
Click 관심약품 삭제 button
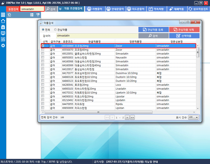(184, 30)
